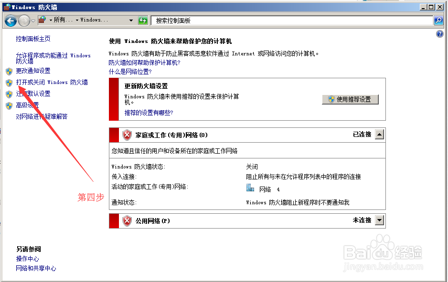Click the 网络 4 network name
This screenshot has height=282, width=448.
[x=269, y=189]
